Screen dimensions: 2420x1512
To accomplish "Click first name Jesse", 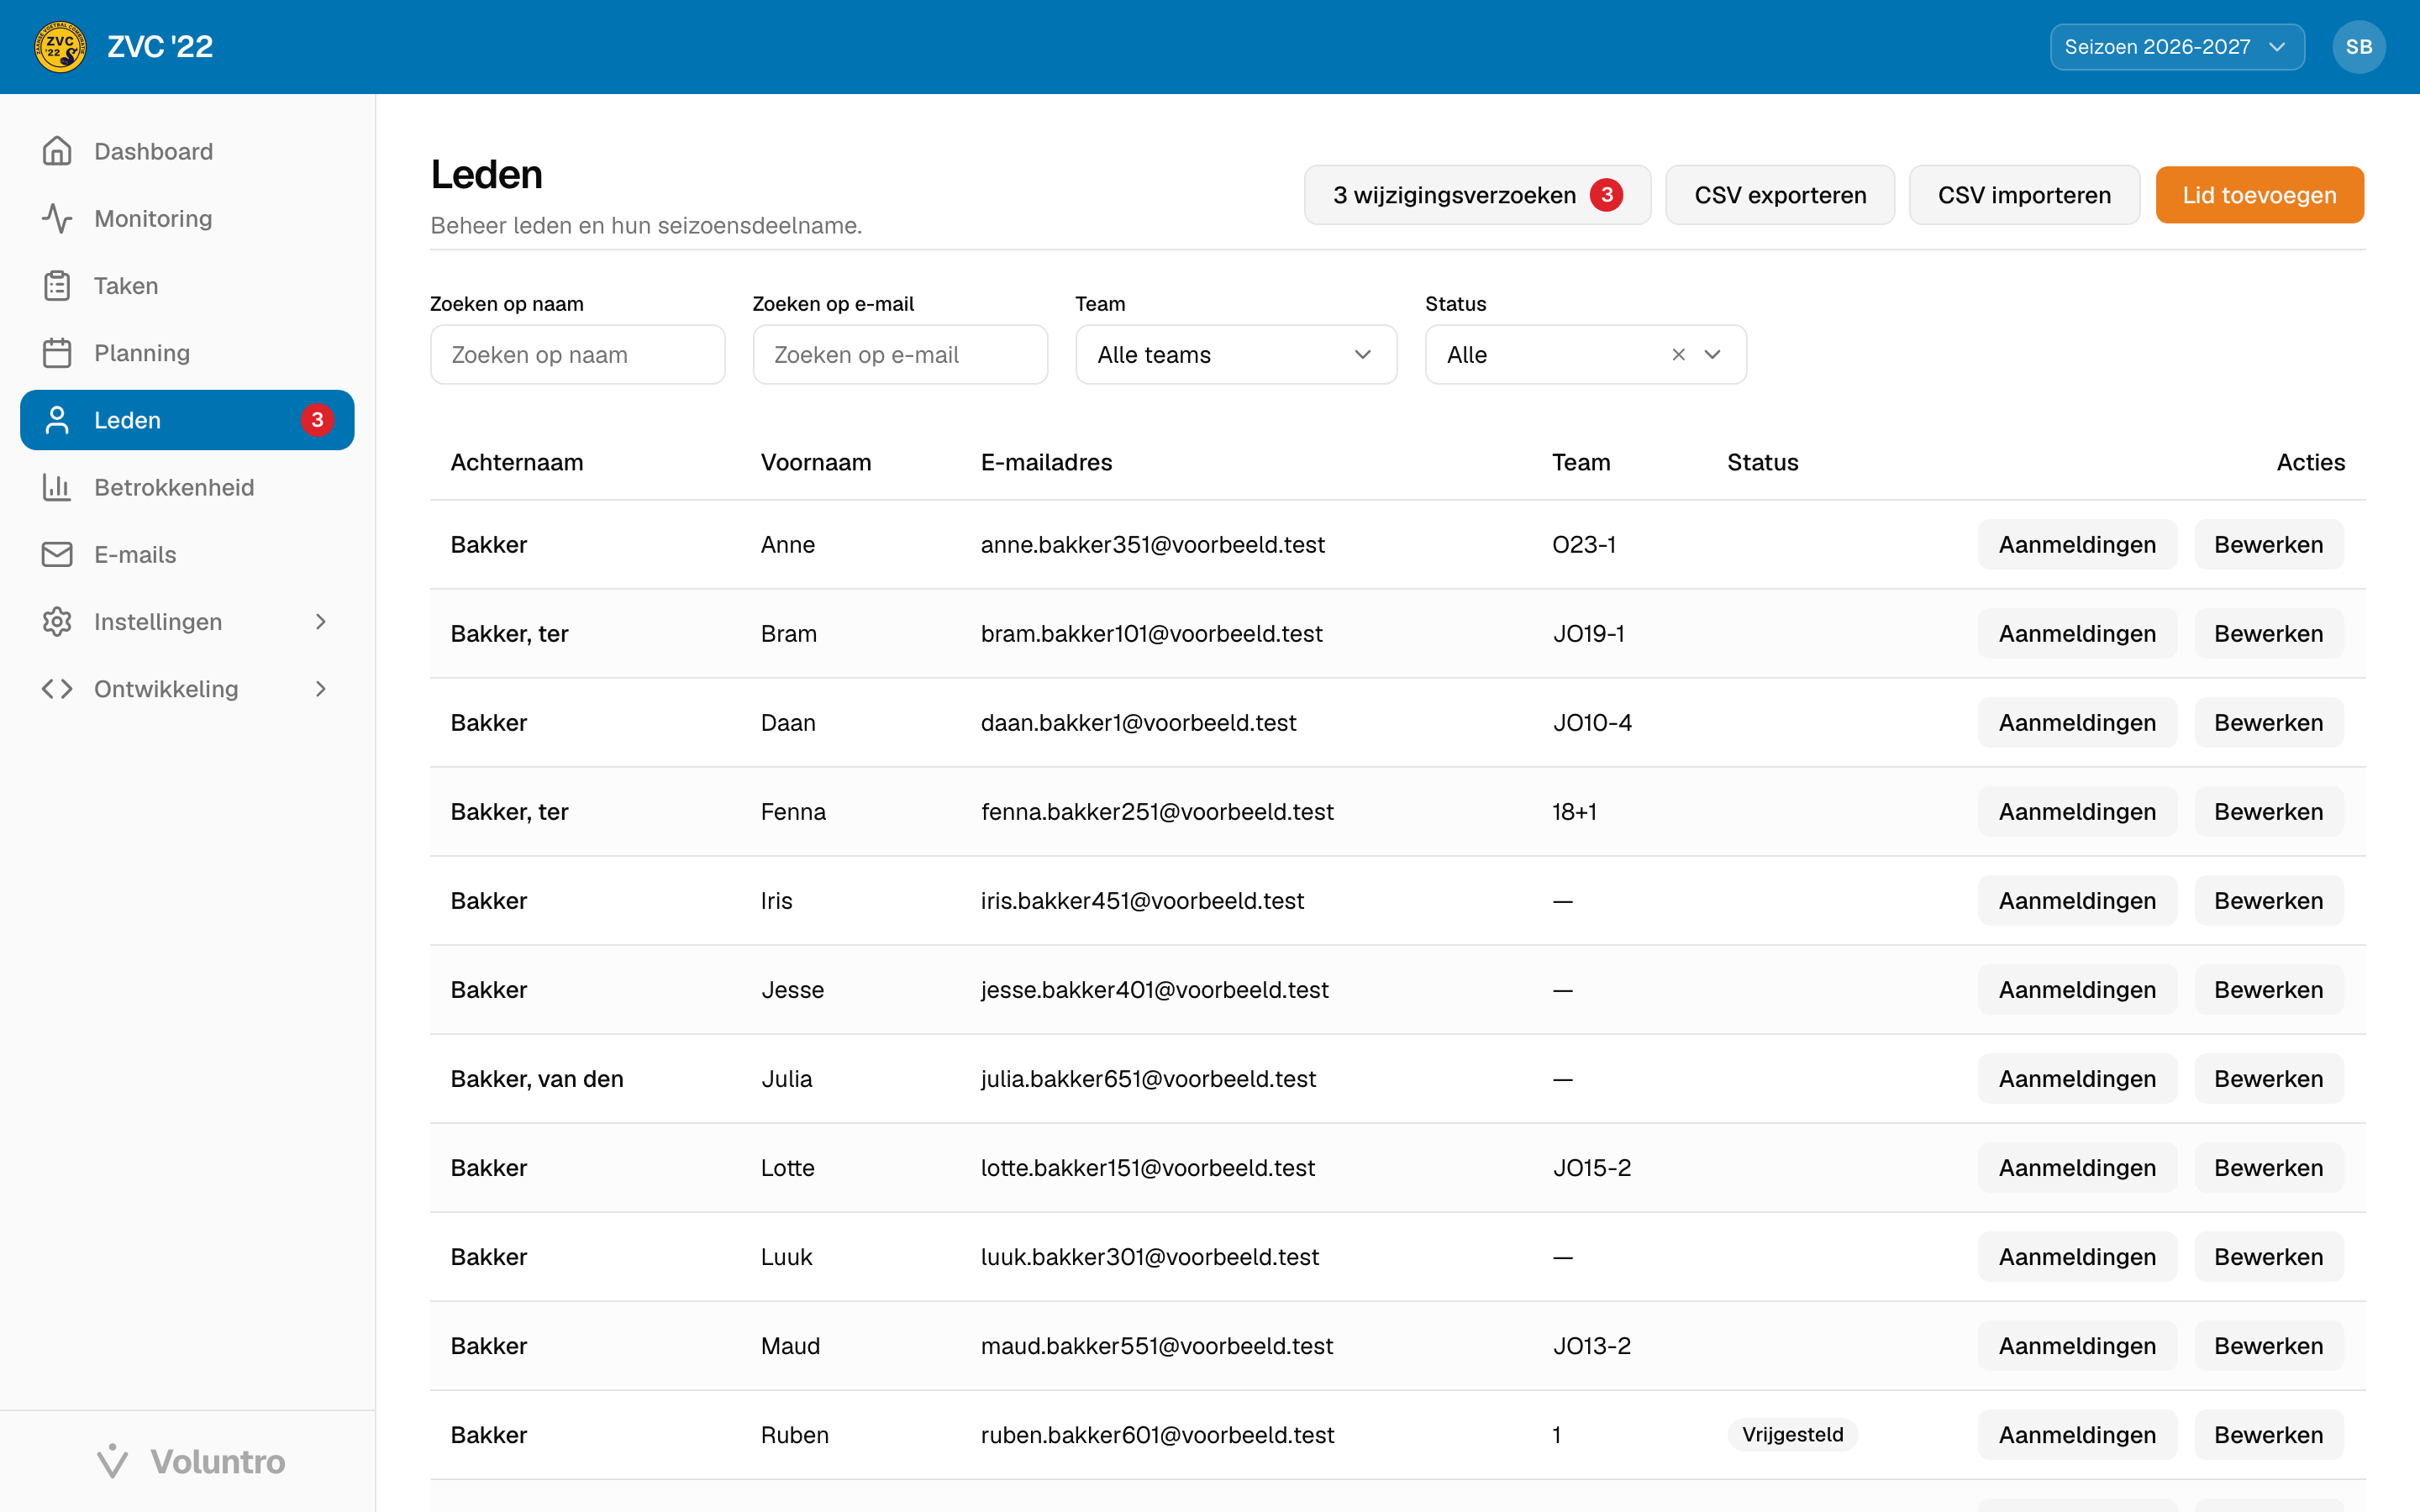I will click(x=792, y=989).
